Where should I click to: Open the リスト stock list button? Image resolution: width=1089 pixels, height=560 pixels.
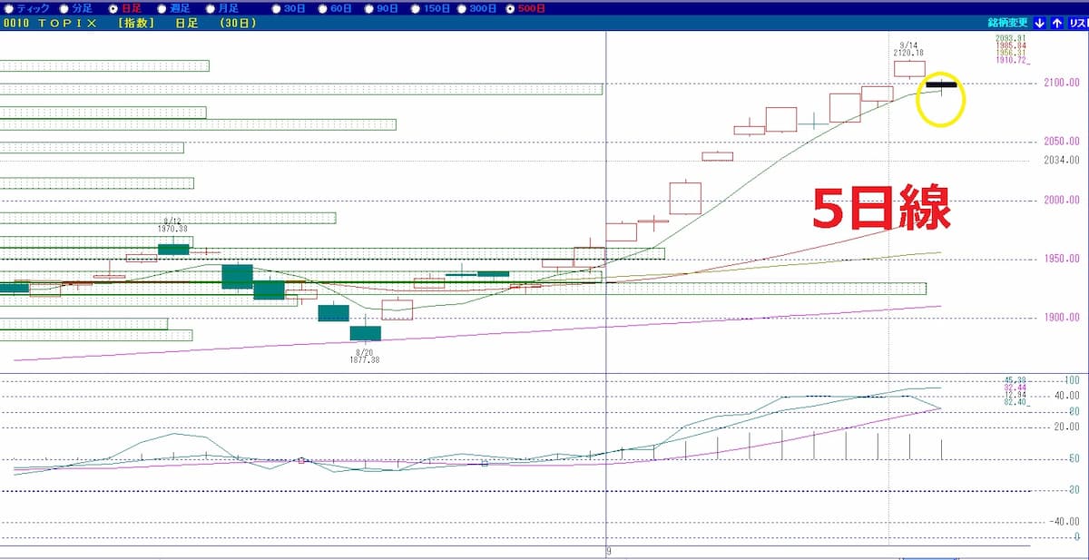click(x=1078, y=24)
